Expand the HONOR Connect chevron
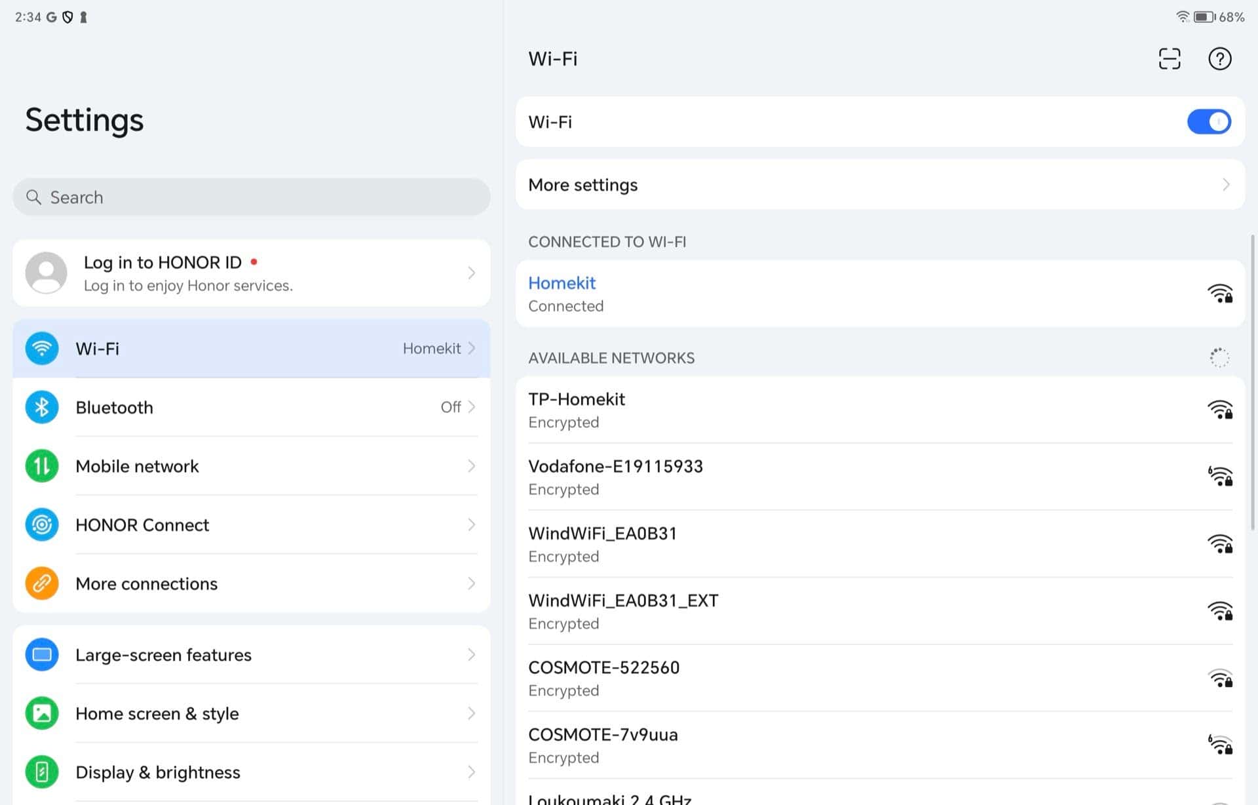Image resolution: width=1258 pixels, height=805 pixels. pyautogui.click(x=471, y=524)
